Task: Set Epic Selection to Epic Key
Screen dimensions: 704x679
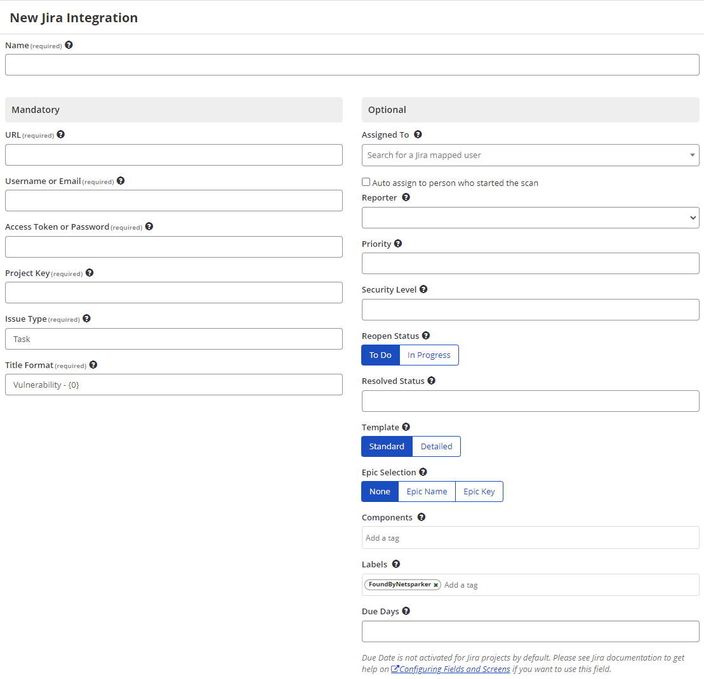Action: [479, 491]
